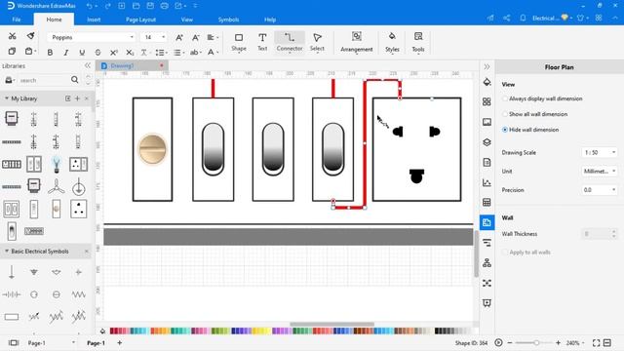Pick the light bulb symbol in My Library

pyautogui.click(x=57, y=164)
